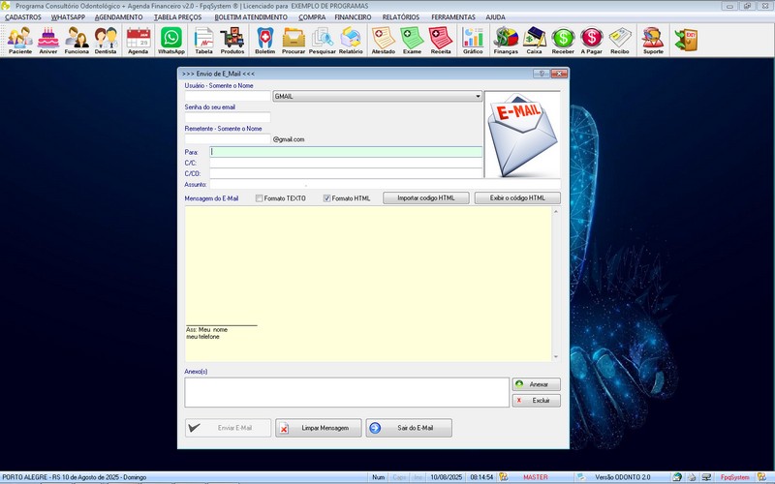Screen dimensions: 775x484
Task: Open the RELATÓRIOS menu
Action: tap(401, 17)
